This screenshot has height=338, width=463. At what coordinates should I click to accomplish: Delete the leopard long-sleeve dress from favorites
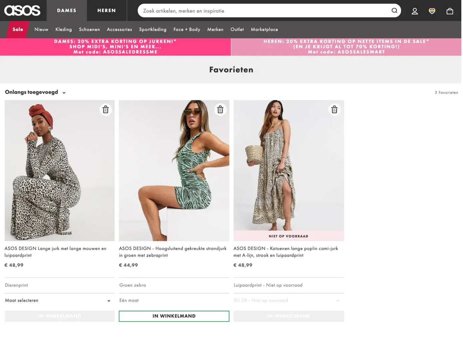tap(106, 109)
